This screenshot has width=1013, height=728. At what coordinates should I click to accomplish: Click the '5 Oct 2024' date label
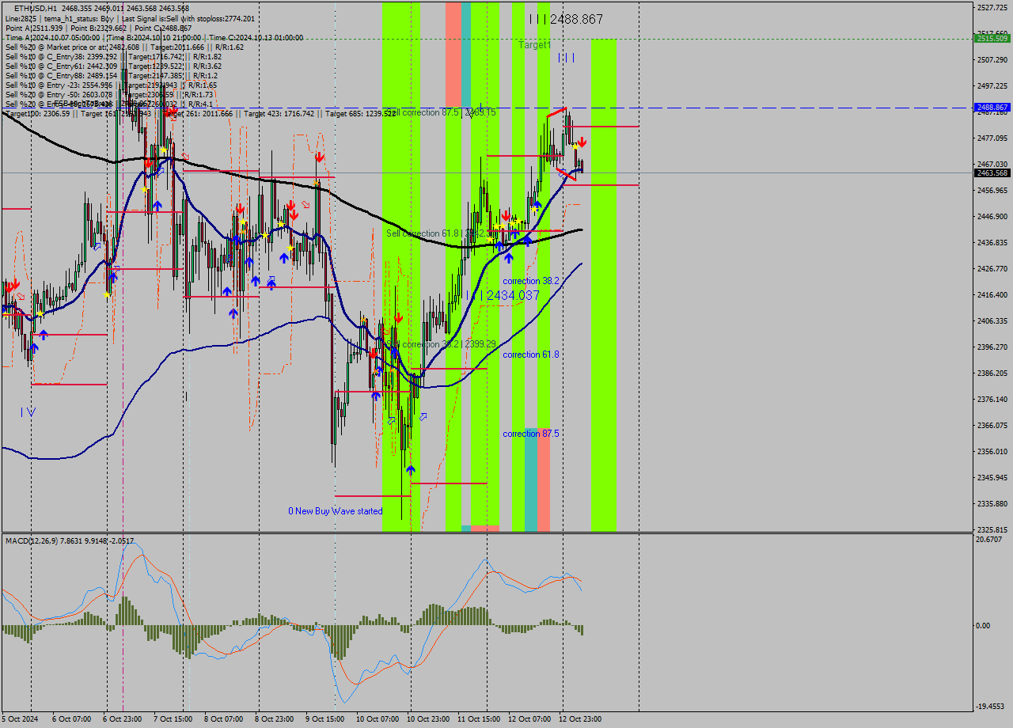click(19, 719)
